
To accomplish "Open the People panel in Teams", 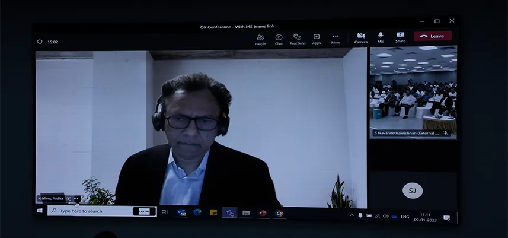I will (x=260, y=40).
